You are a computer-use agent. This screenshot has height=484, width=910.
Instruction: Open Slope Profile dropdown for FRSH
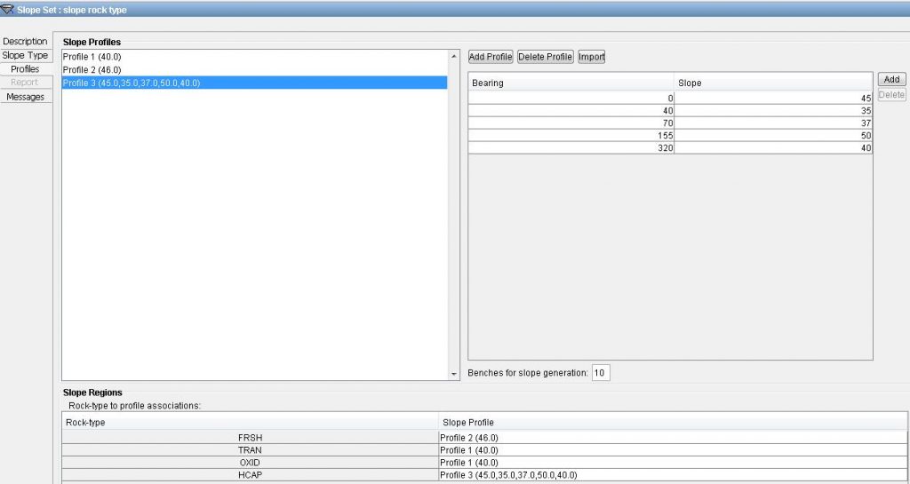tap(672, 438)
